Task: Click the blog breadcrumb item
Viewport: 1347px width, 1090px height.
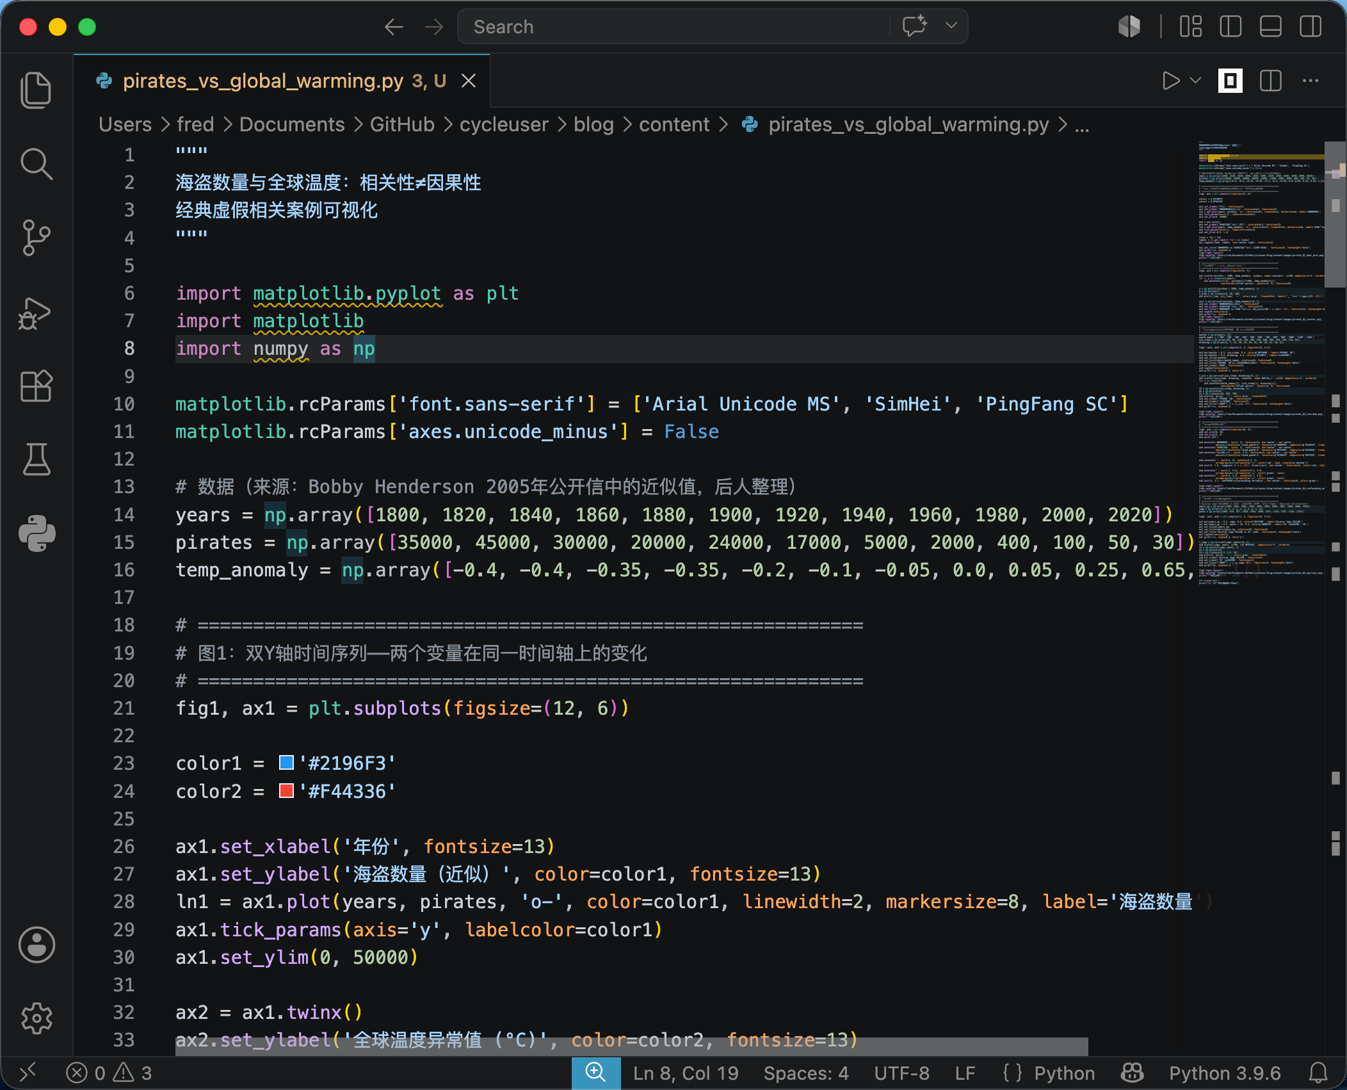Action: 593,124
